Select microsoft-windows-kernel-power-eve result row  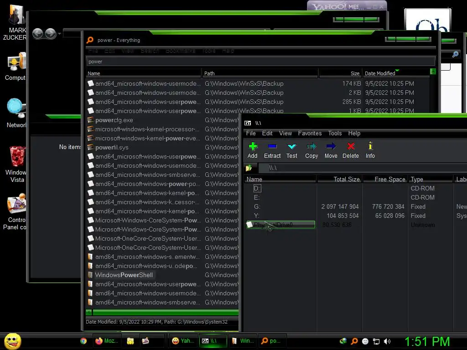coord(147,139)
